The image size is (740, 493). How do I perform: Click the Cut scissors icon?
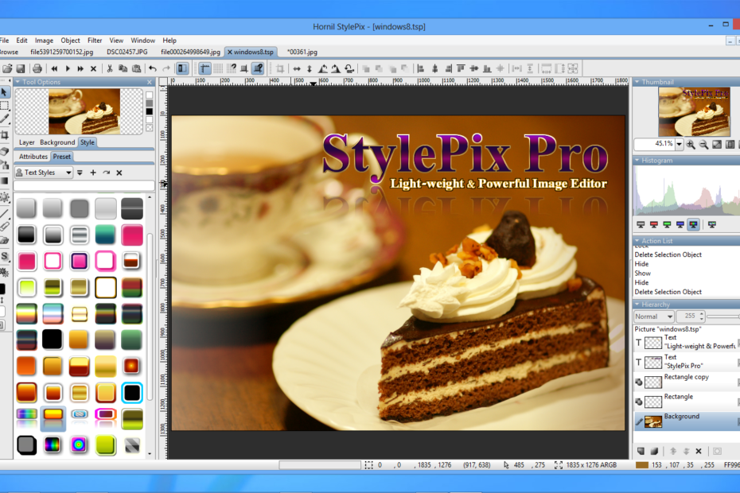click(110, 69)
